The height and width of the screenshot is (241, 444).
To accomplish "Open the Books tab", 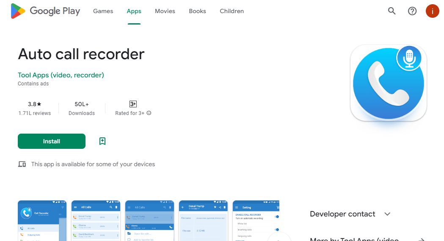I will tap(197, 11).
